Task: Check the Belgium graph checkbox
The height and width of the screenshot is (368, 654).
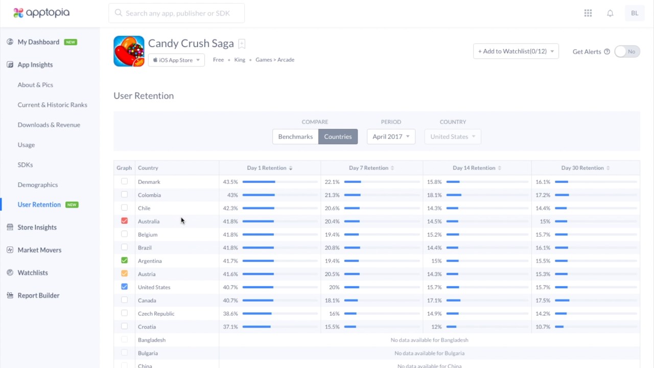Action: (x=124, y=234)
